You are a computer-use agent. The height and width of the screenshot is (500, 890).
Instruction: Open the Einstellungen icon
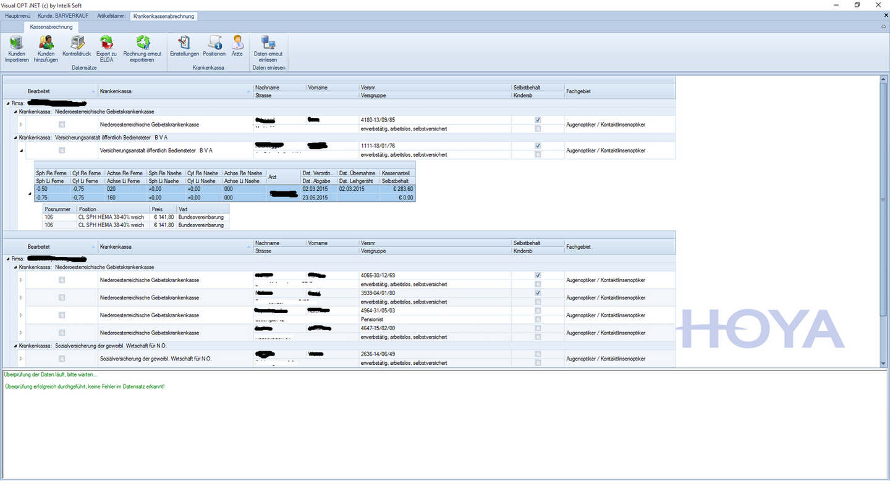tap(184, 46)
